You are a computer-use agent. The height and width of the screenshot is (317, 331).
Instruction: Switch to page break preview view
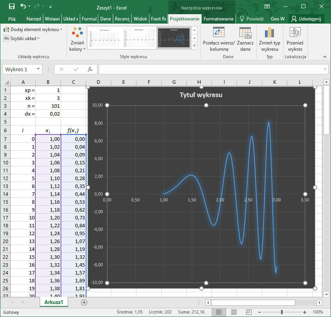248,312
